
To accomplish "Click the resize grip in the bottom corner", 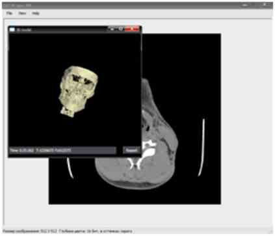I will click(x=270, y=231).
